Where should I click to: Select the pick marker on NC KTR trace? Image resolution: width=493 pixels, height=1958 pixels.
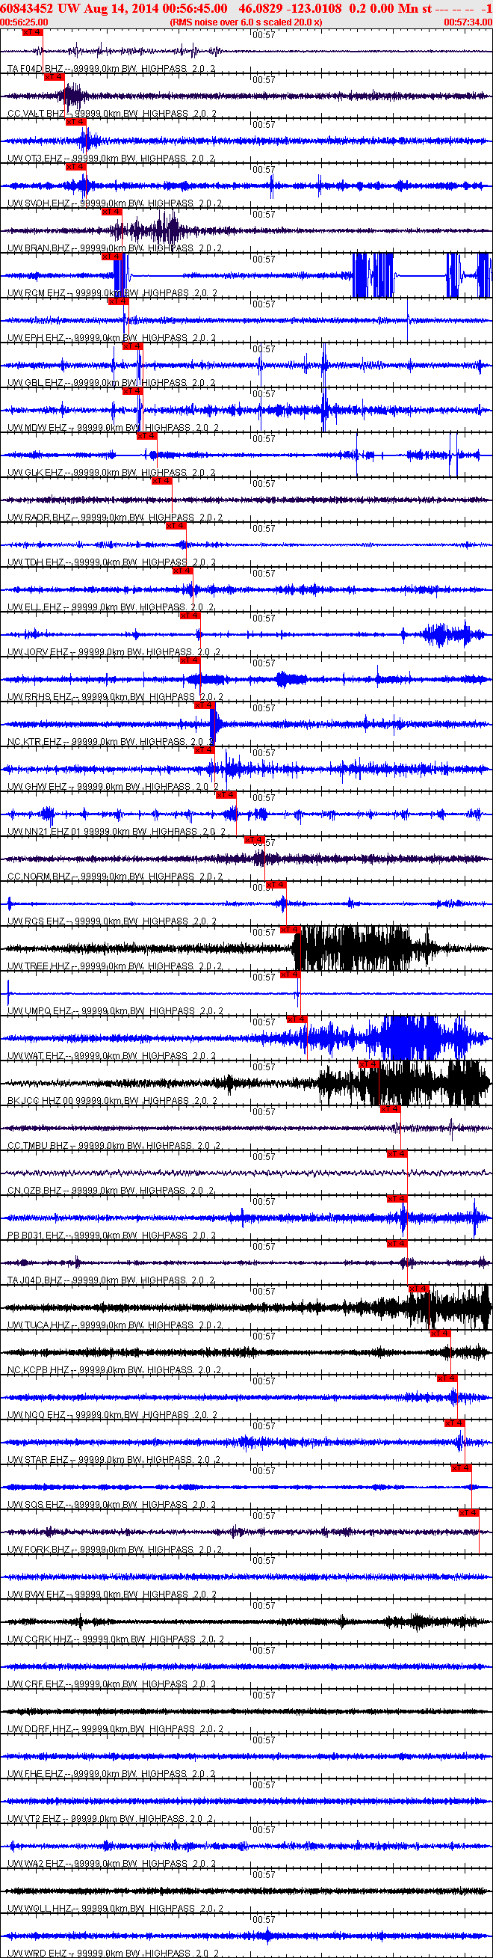(x=205, y=705)
